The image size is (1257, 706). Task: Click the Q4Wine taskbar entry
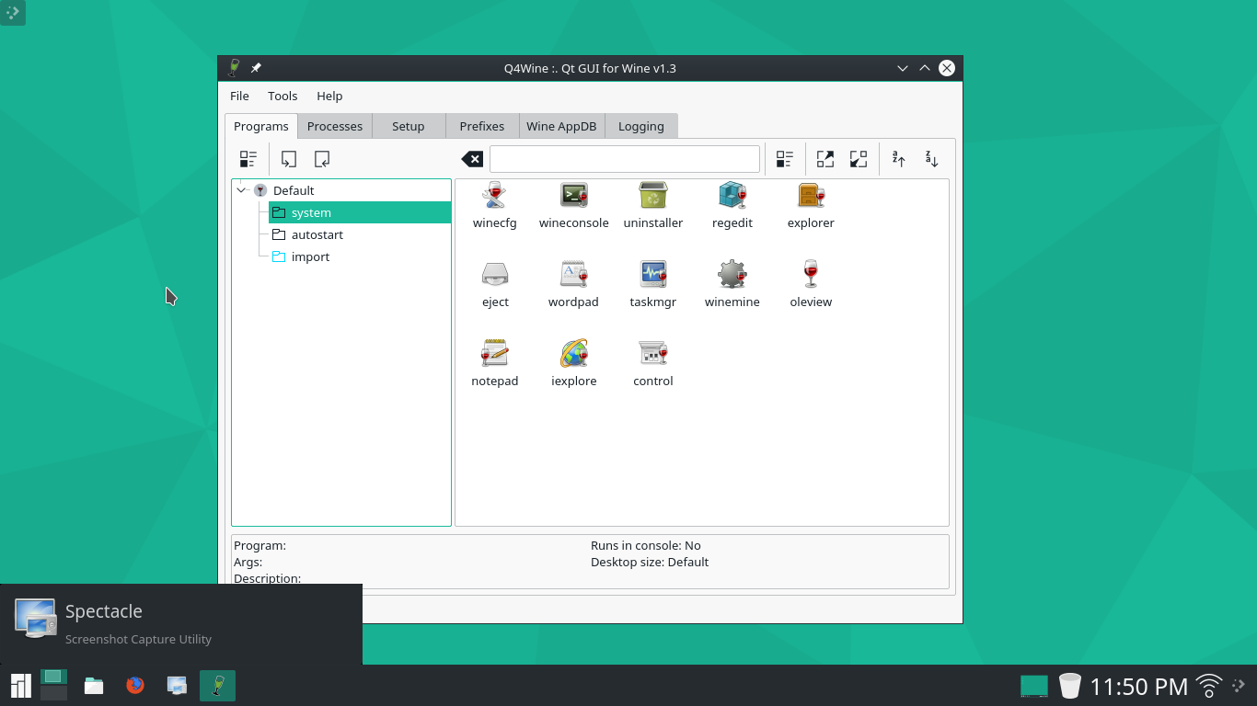(x=218, y=686)
